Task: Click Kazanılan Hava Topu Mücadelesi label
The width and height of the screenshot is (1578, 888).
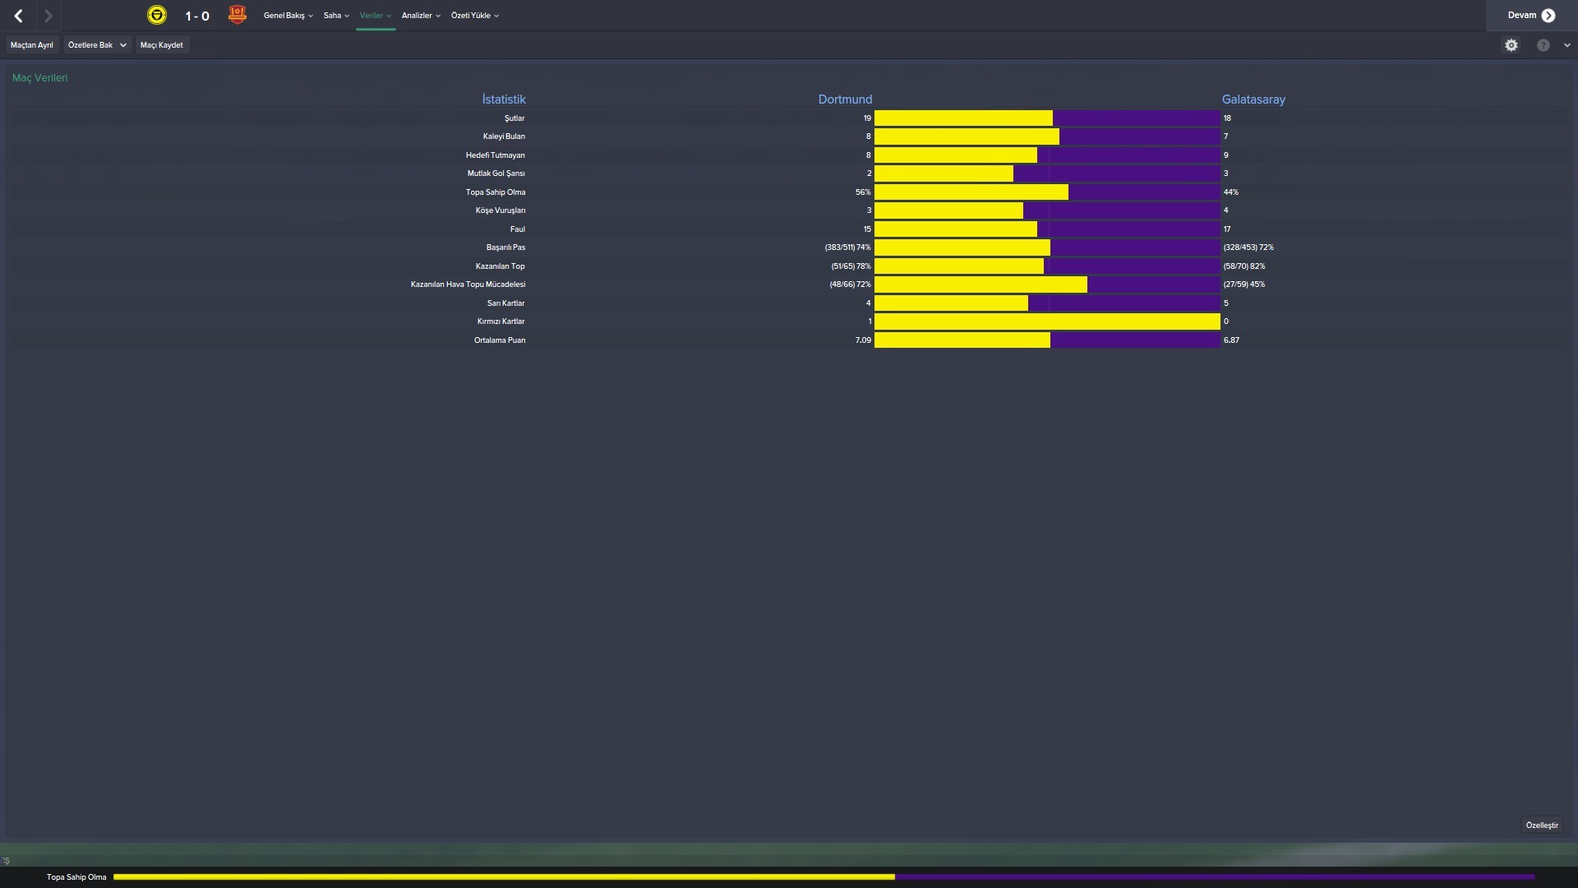Action: coord(468,284)
